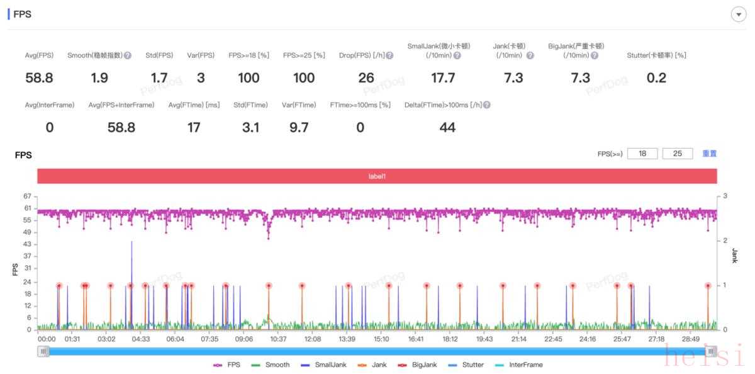Collapse the FPS panel with the chevron button

[x=738, y=15]
